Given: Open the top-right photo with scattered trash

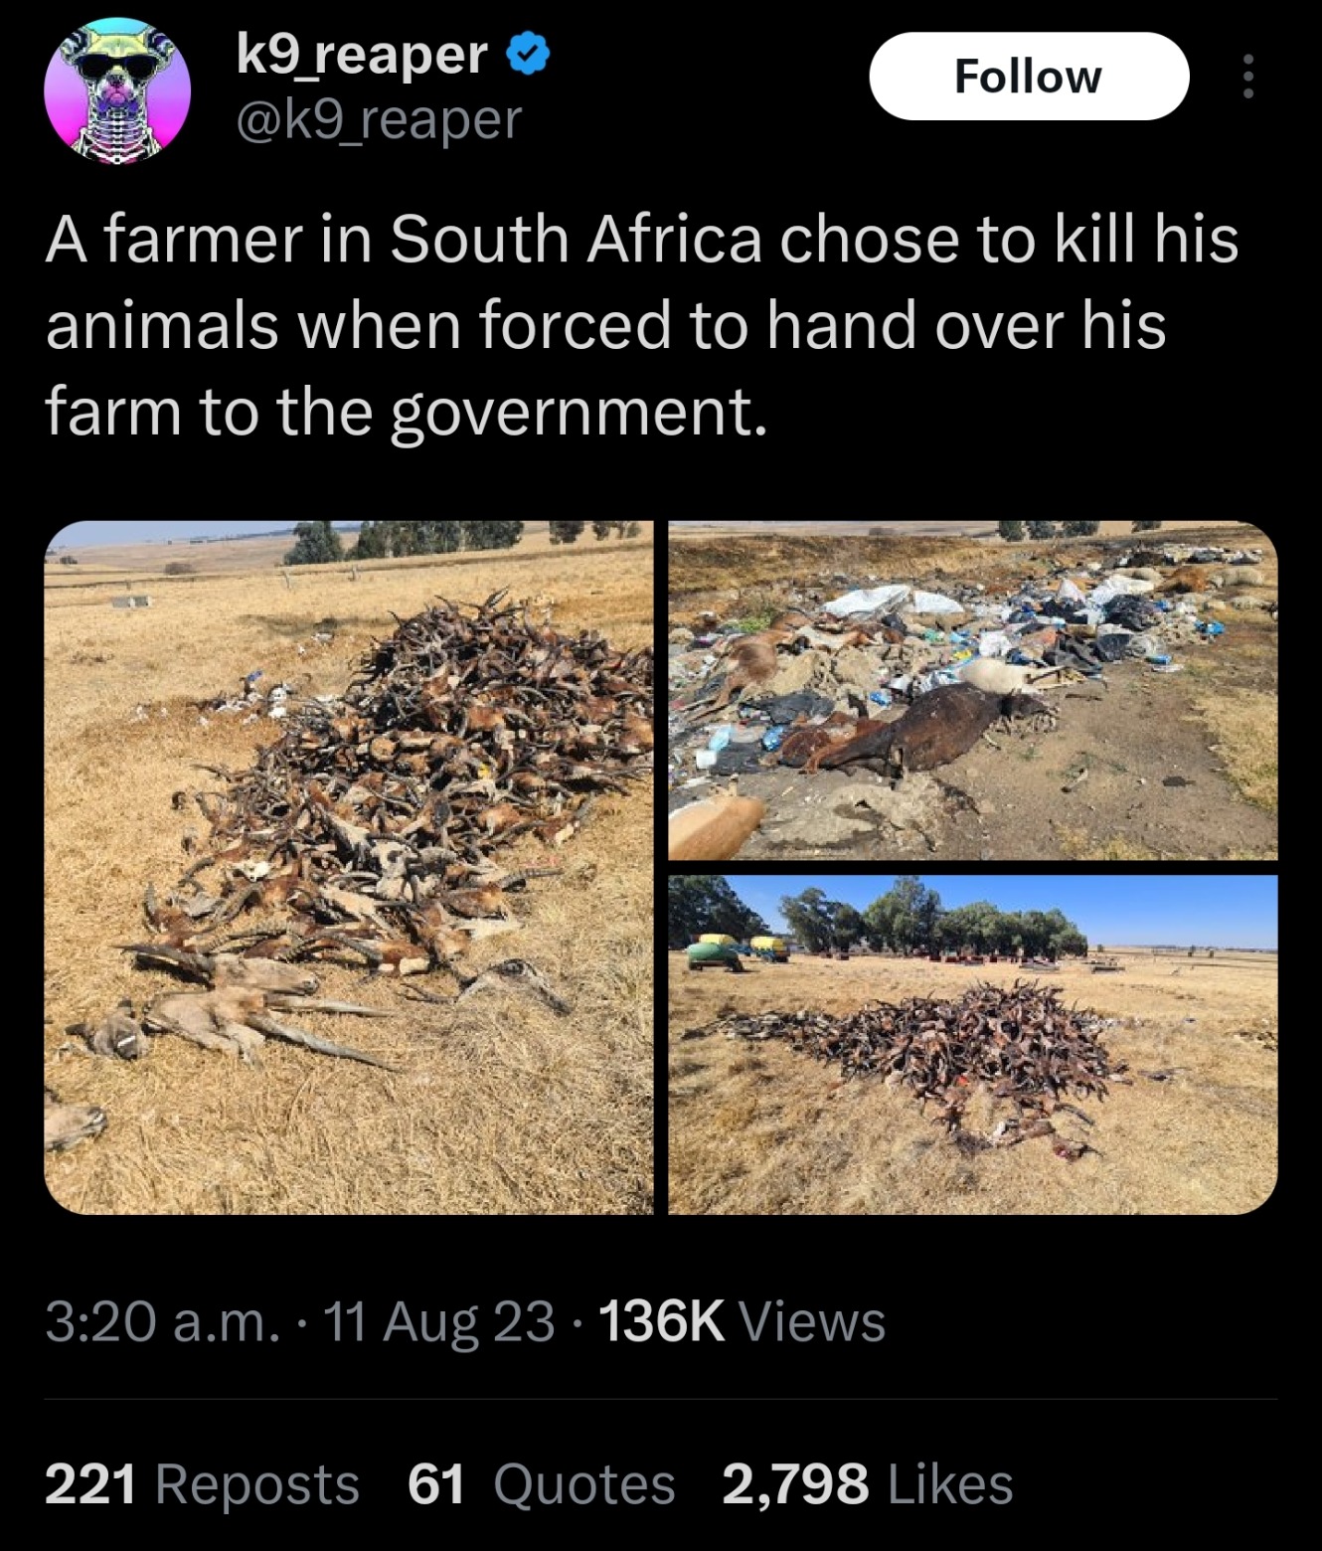Looking at the screenshot, I should coord(972,690).
